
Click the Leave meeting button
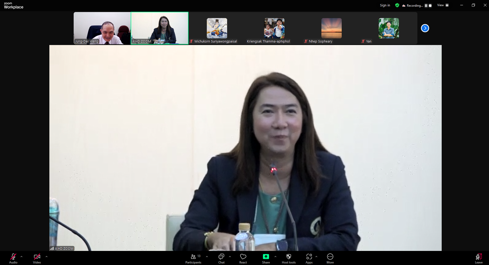(479, 259)
